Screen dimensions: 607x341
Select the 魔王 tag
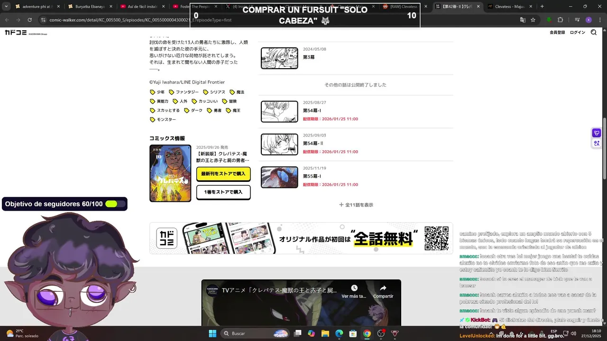coord(233,110)
